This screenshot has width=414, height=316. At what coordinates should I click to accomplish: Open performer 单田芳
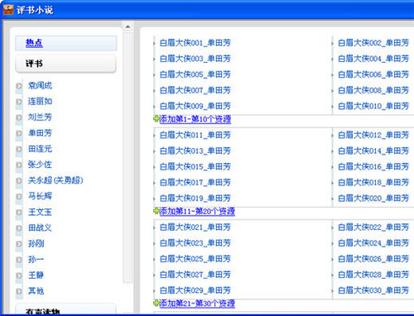click(40, 133)
